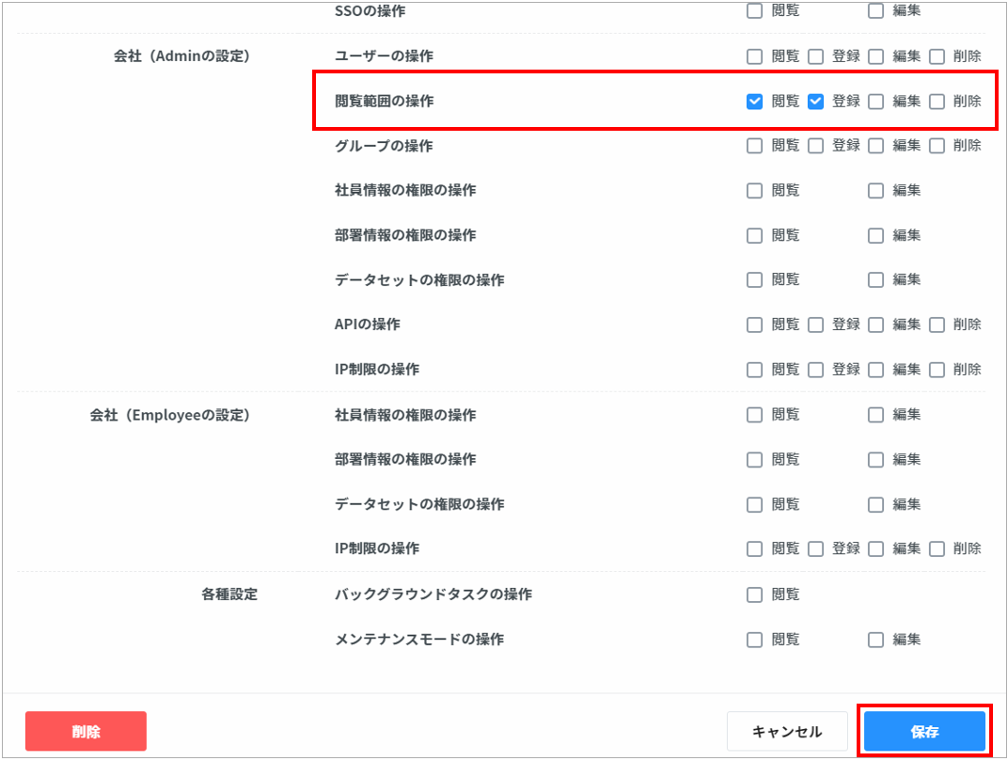This screenshot has height=761, width=1008.
Task: Click the blue 保存 button
Action: [924, 732]
